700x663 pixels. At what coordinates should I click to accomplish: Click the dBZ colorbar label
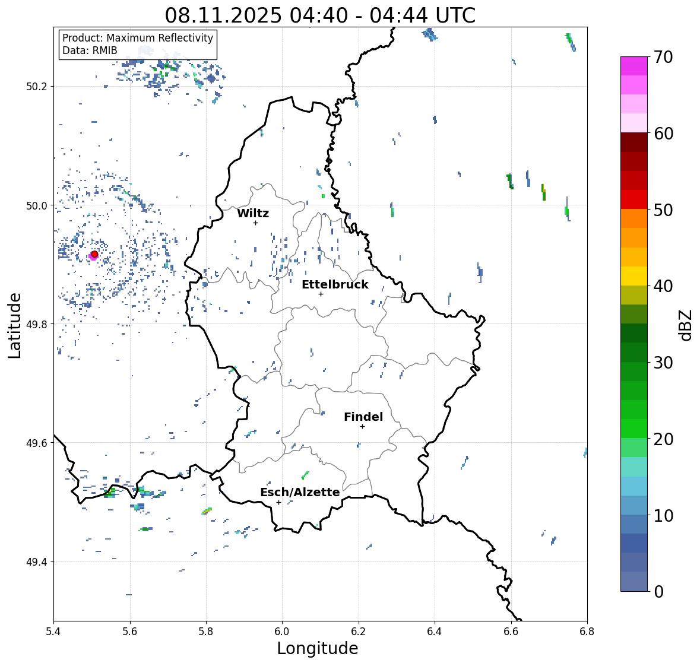pos(686,325)
